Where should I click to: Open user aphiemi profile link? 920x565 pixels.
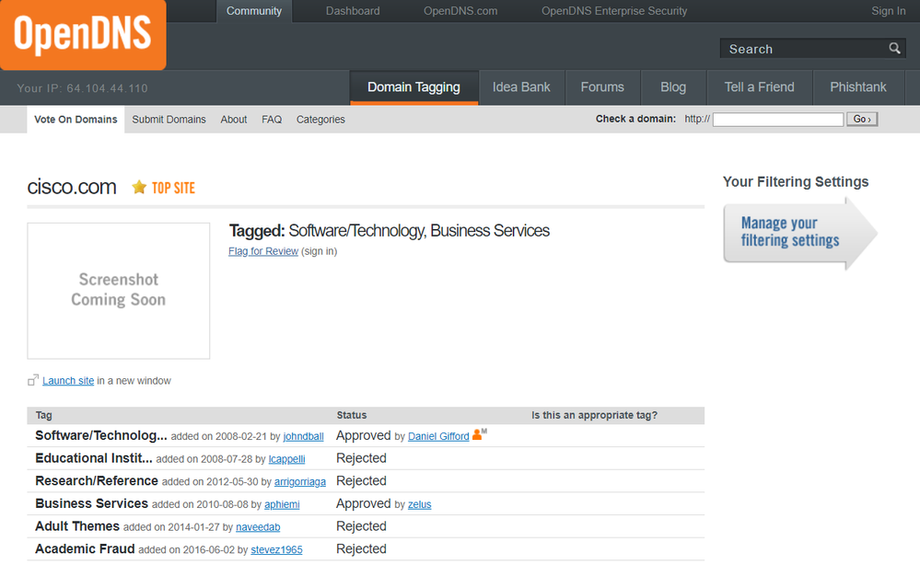pyautogui.click(x=282, y=504)
